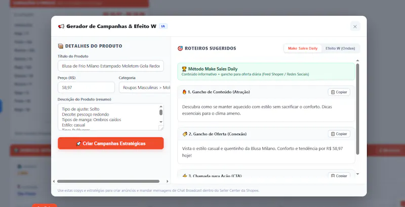405x207 pixels.
Task: Click the 'Tipo de ajuste: Solto' line
Action: click(80, 109)
